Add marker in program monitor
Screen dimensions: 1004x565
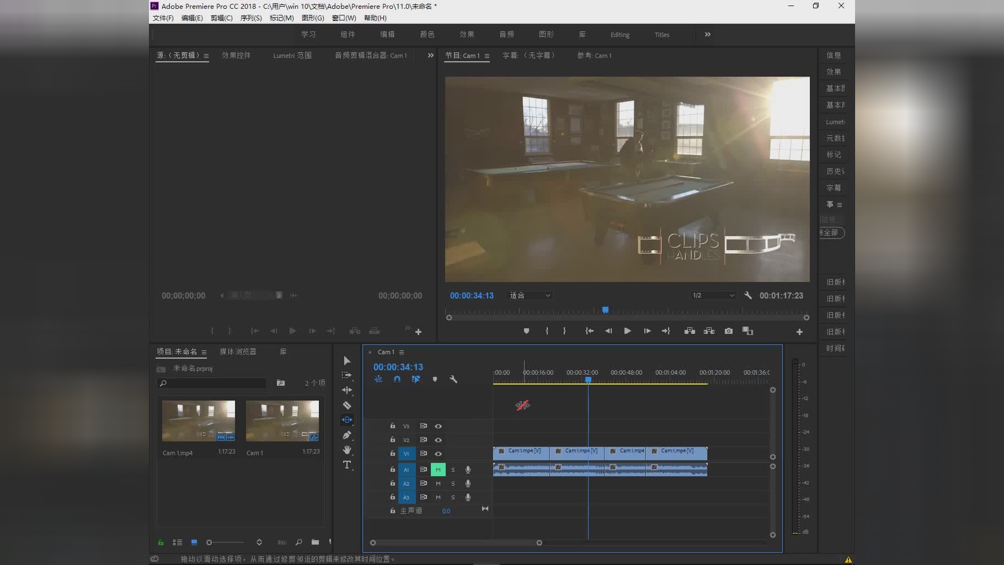[x=526, y=331]
